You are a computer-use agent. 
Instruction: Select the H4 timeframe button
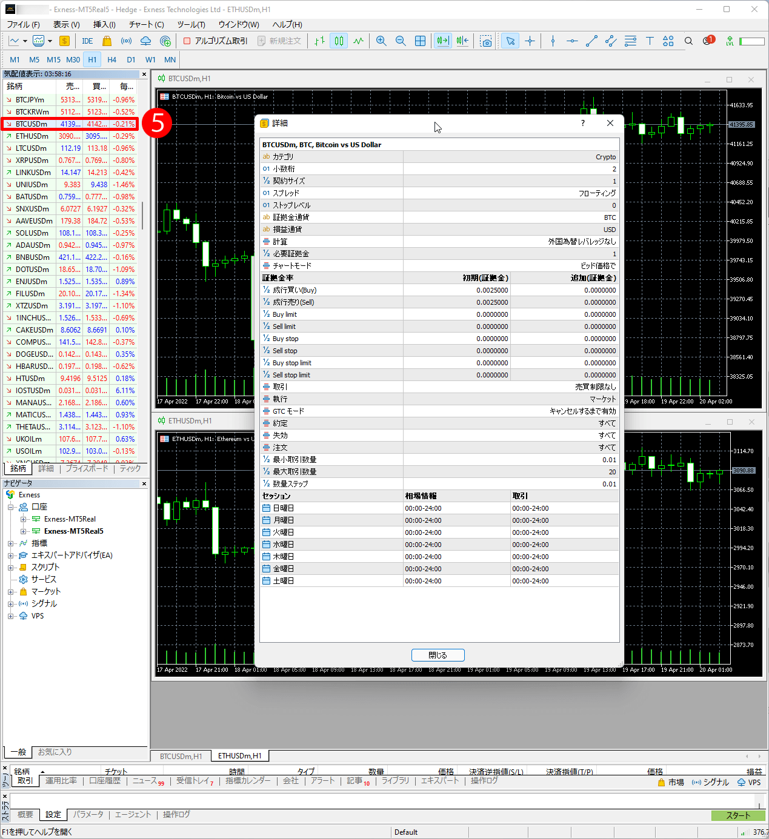tap(112, 59)
